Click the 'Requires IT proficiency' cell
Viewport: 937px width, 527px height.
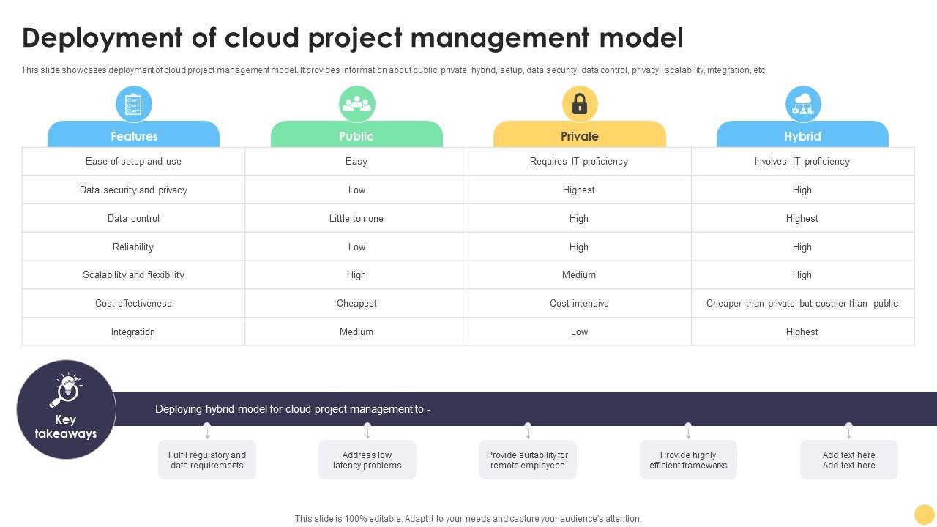click(579, 161)
